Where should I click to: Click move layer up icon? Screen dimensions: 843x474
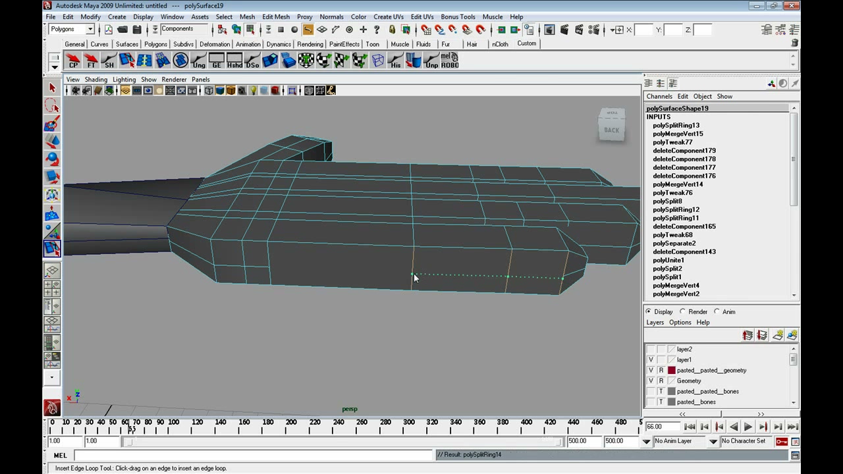[x=748, y=336]
